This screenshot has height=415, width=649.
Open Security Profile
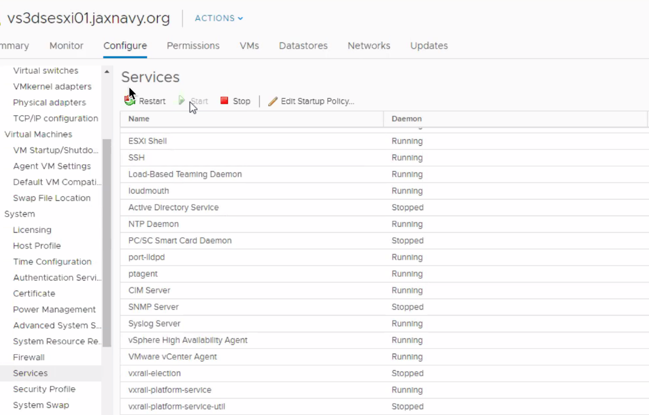click(x=44, y=389)
